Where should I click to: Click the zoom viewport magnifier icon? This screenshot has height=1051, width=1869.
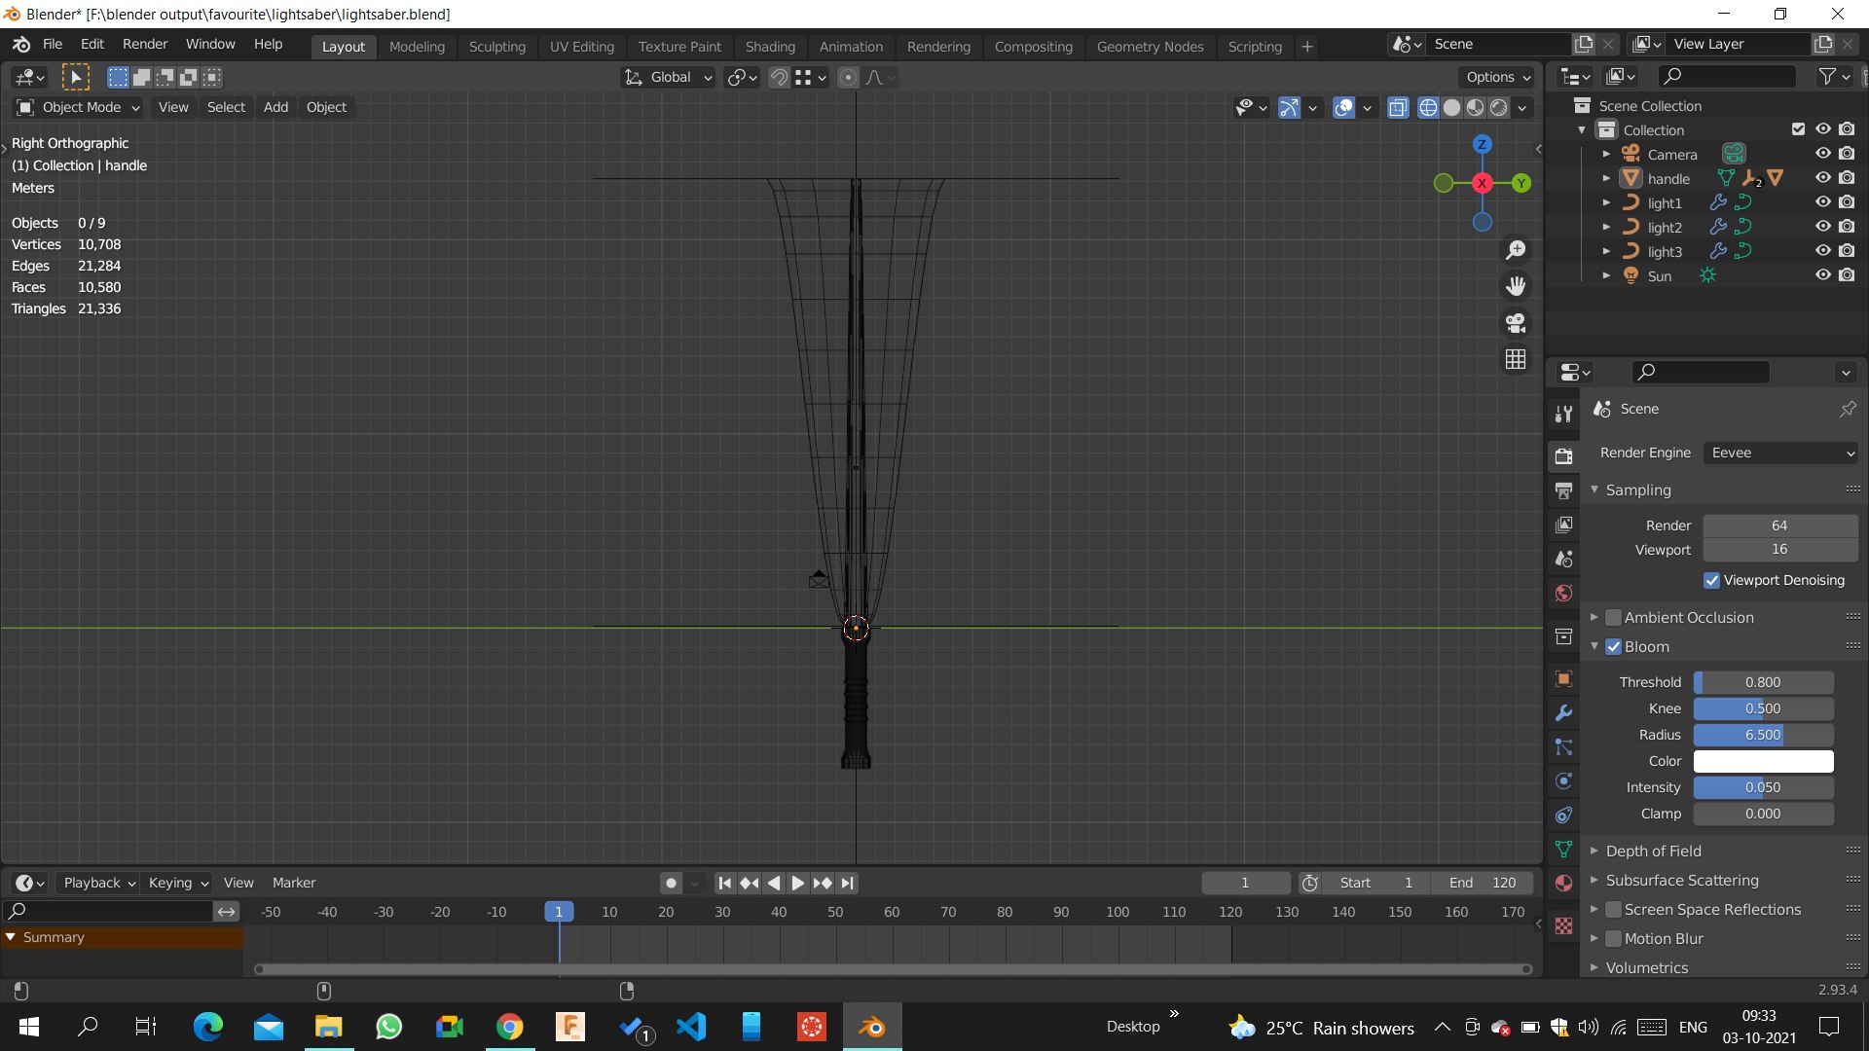click(x=1516, y=250)
